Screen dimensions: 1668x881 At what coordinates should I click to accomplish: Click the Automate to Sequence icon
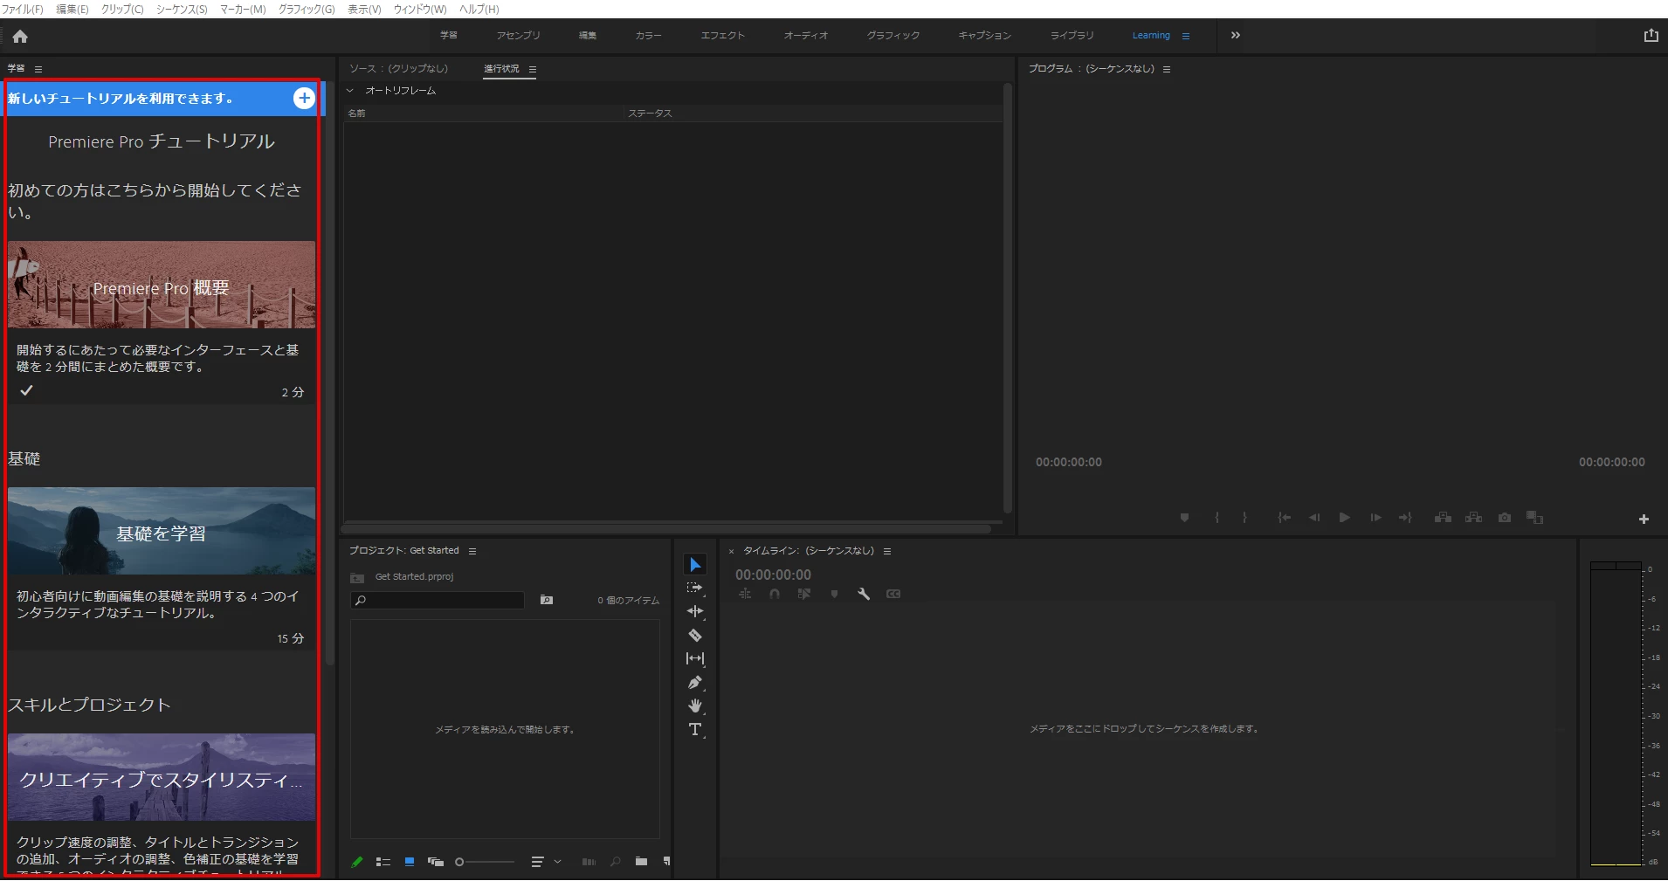tap(589, 862)
